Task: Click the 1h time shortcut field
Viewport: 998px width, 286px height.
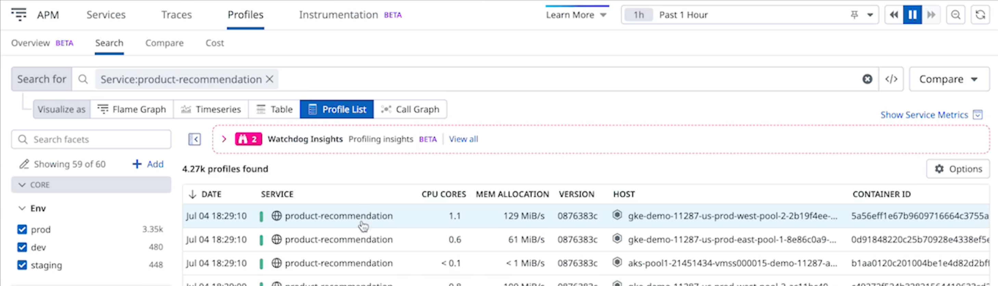Action: [x=639, y=15]
